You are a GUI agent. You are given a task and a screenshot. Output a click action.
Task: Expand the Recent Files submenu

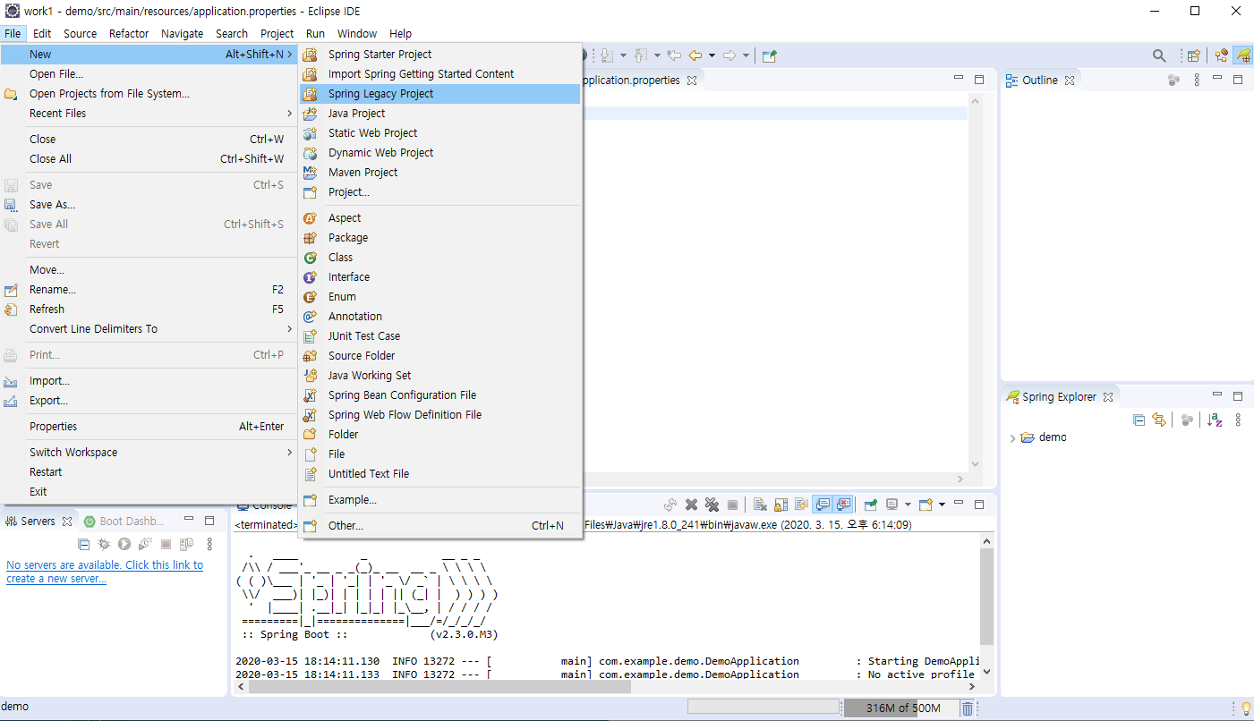point(149,114)
